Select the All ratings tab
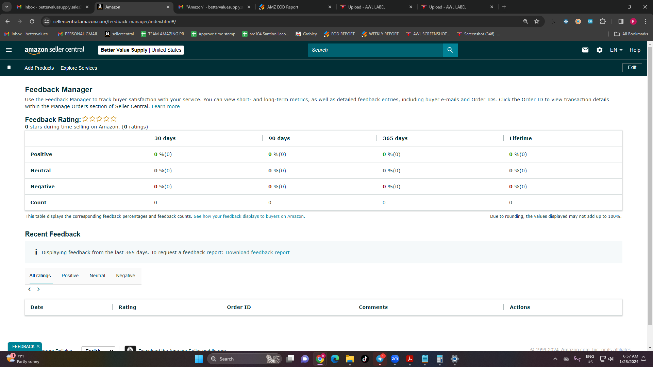653x367 pixels. 40,276
